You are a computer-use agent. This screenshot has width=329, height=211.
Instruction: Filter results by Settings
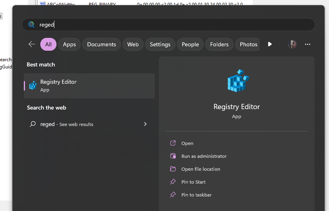pyautogui.click(x=160, y=44)
